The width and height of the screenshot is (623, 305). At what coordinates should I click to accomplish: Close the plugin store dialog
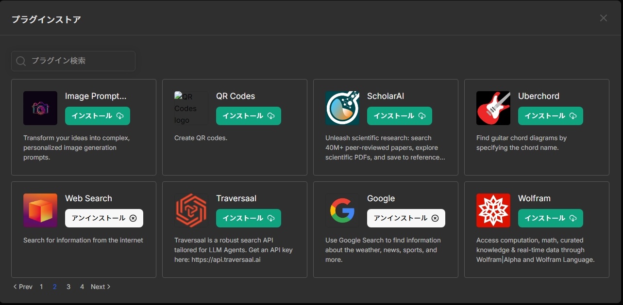pos(604,18)
